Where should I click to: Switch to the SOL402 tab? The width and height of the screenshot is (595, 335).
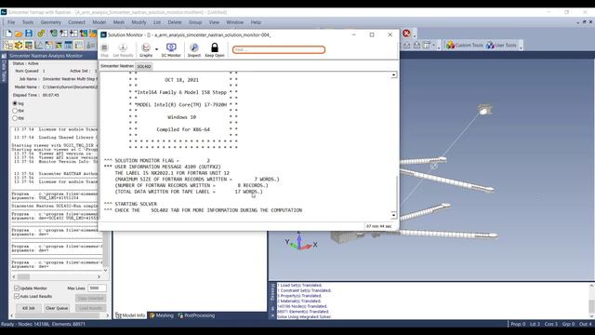[144, 66]
